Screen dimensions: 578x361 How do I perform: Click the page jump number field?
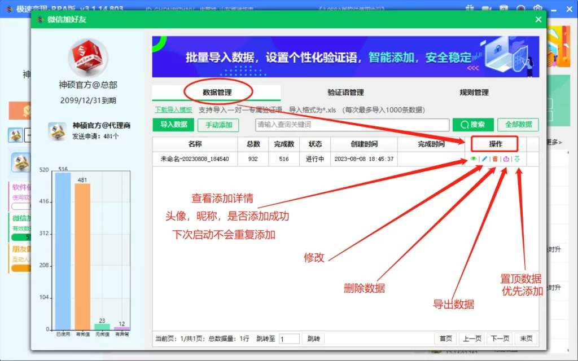(x=290, y=338)
